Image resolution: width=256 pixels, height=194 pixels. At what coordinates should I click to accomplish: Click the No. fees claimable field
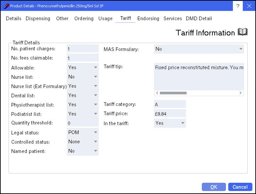pos(83,58)
